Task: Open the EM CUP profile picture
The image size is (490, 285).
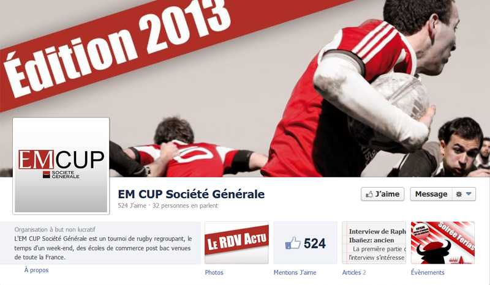Action: click(61, 166)
